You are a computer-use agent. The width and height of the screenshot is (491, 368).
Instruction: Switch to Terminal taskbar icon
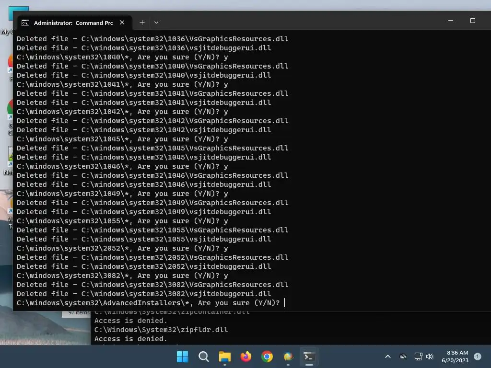pos(309,356)
